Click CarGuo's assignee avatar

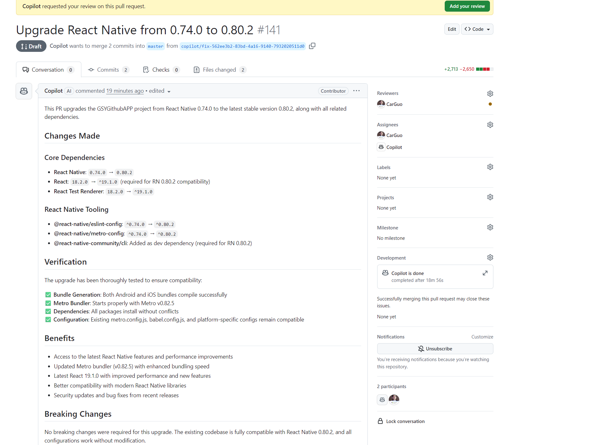pyautogui.click(x=381, y=135)
